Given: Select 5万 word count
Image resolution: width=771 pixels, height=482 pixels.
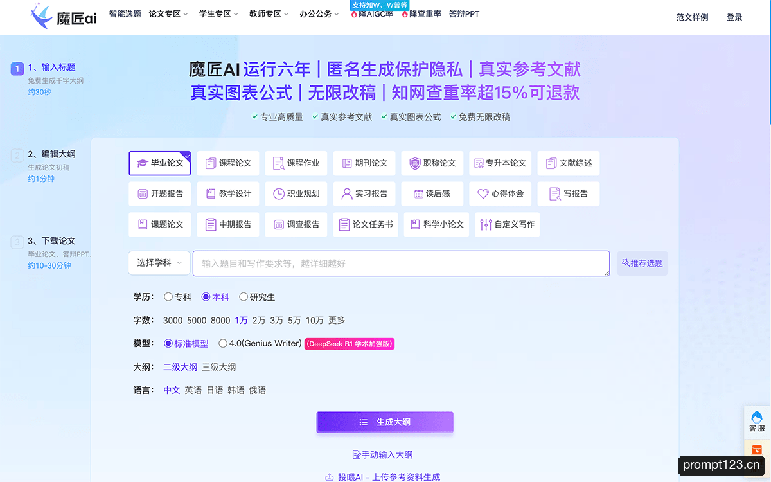Looking at the screenshot, I should [294, 320].
